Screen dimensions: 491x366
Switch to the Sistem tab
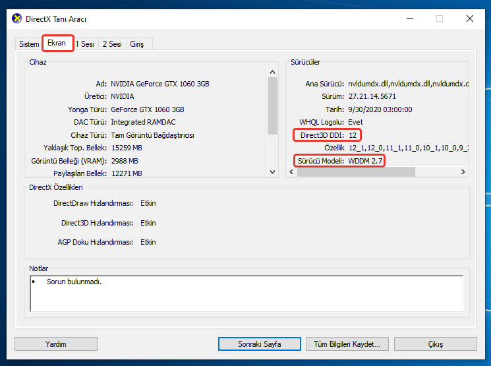coord(29,44)
